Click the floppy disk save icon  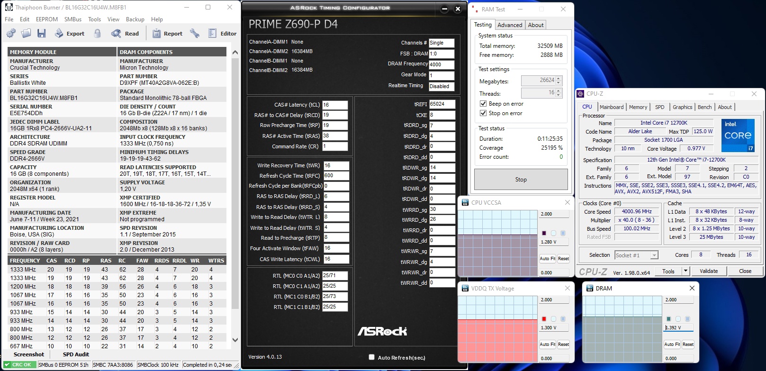click(42, 33)
